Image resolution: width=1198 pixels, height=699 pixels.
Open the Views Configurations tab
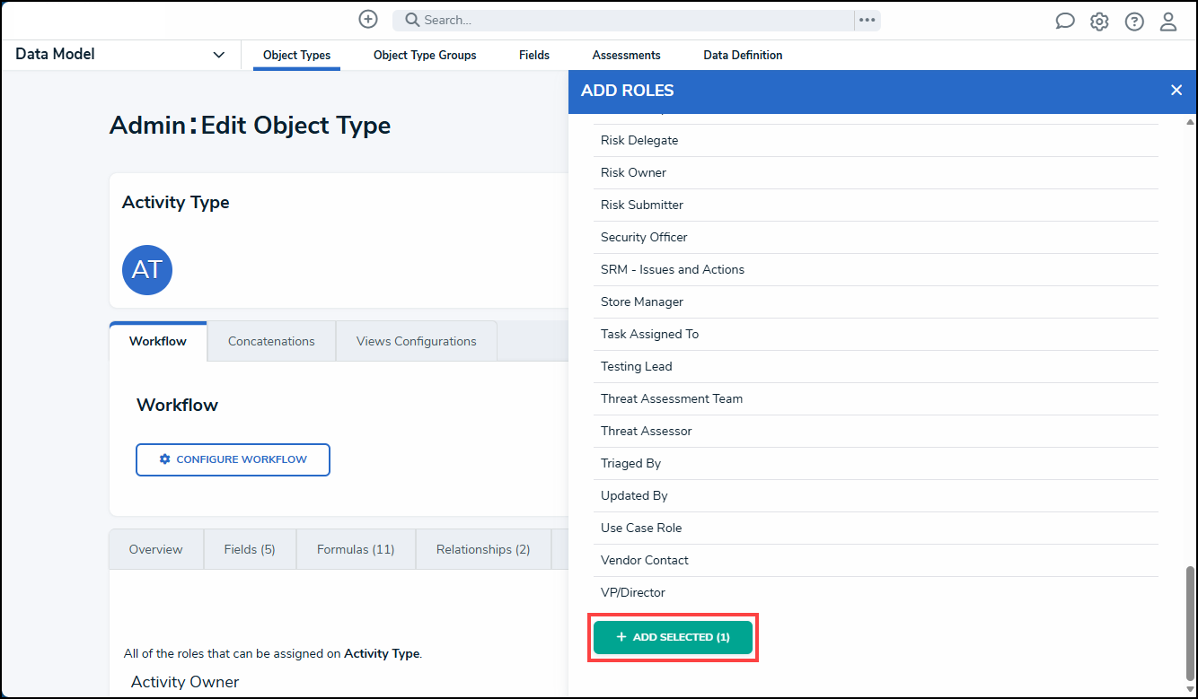pos(416,341)
